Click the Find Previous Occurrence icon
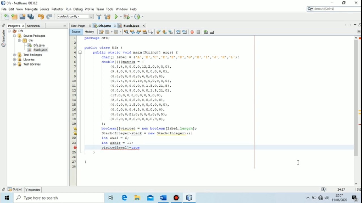Image resolution: width=362 pixels, height=203 pixels. point(132,32)
